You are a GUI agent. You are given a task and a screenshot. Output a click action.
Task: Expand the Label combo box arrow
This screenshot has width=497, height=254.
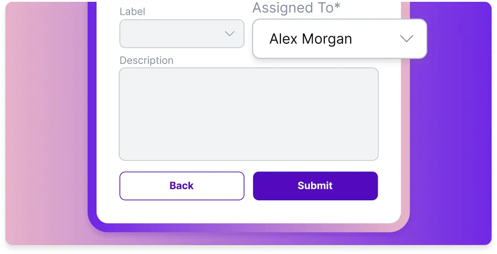230,34
